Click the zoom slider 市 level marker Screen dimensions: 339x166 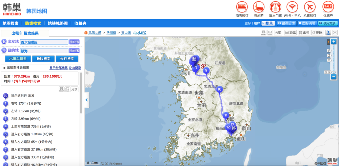(329, 60)
